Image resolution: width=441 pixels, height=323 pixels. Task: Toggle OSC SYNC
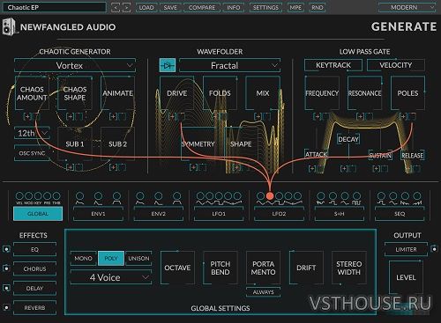point(32,153)
